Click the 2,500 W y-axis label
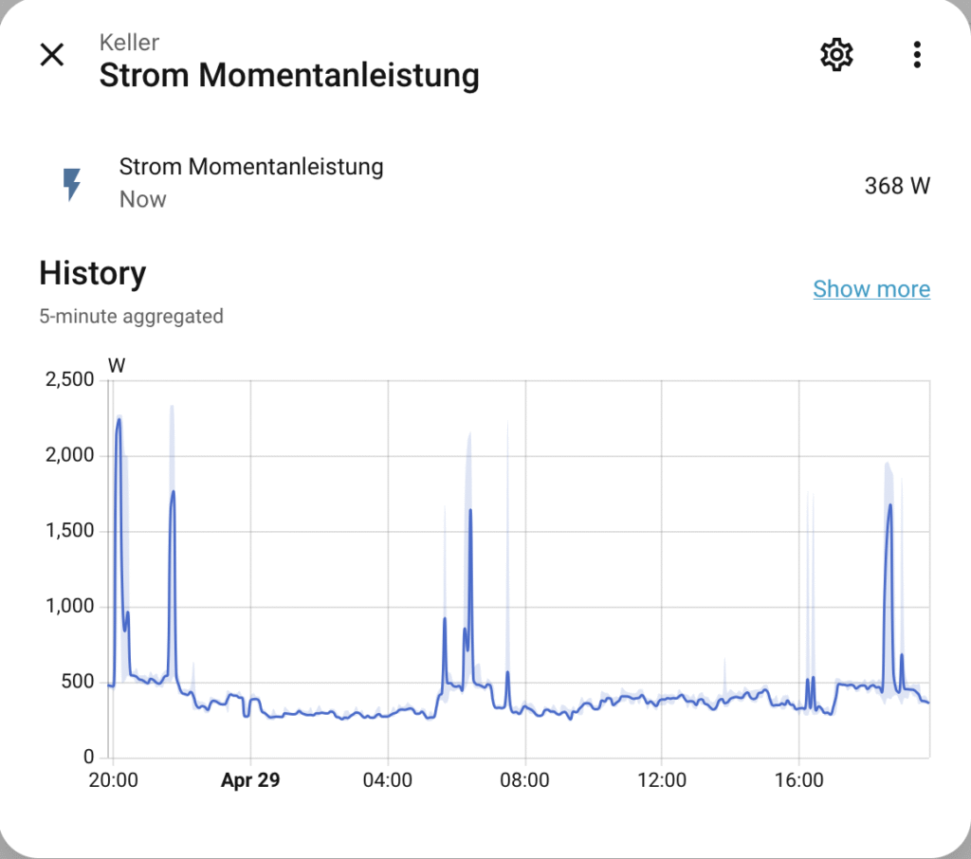The height and width of the screenshot is (859, 971). click(x=70, y=380)
